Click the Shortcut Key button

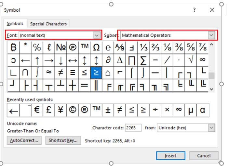[x=63, y=140]
